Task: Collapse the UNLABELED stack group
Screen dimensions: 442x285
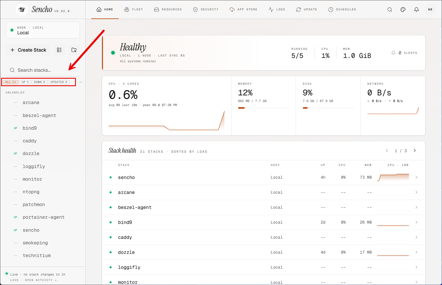Action: 15,93
